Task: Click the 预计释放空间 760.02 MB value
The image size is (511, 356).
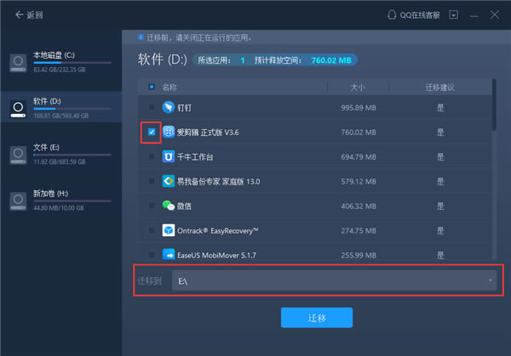Action: coord(331,60)
